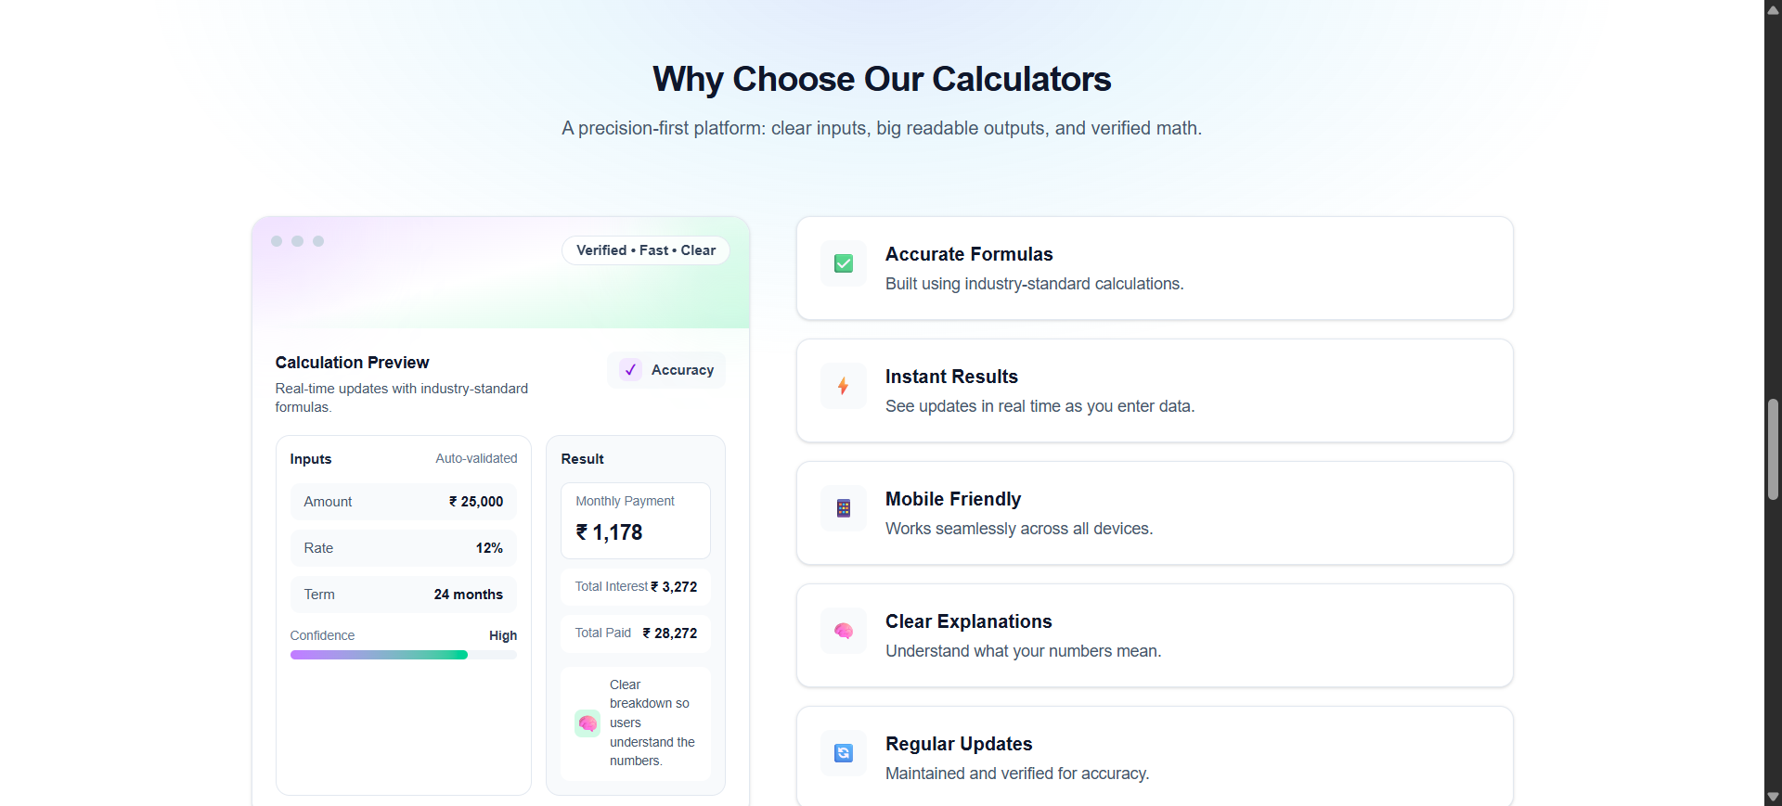Click the Rate 12% input row

pos(404,548)
